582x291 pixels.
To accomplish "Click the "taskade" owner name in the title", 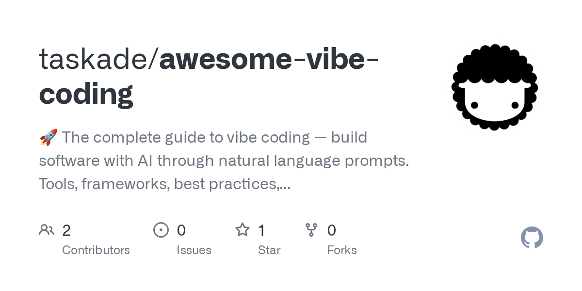I will point(96,59).
